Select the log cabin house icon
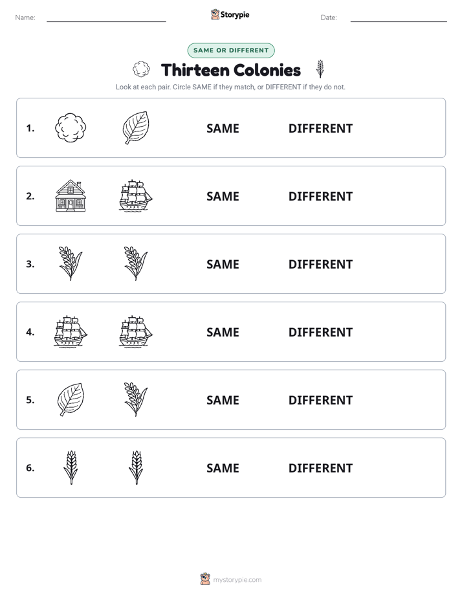The image size is (462, 598). pyautogui.click(x=71, y=195)
